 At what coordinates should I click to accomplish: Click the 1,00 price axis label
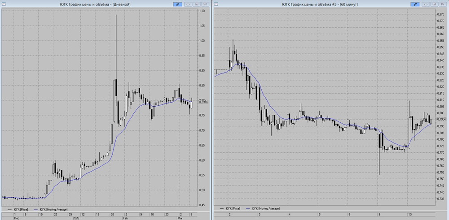click(x=201, y=41)
